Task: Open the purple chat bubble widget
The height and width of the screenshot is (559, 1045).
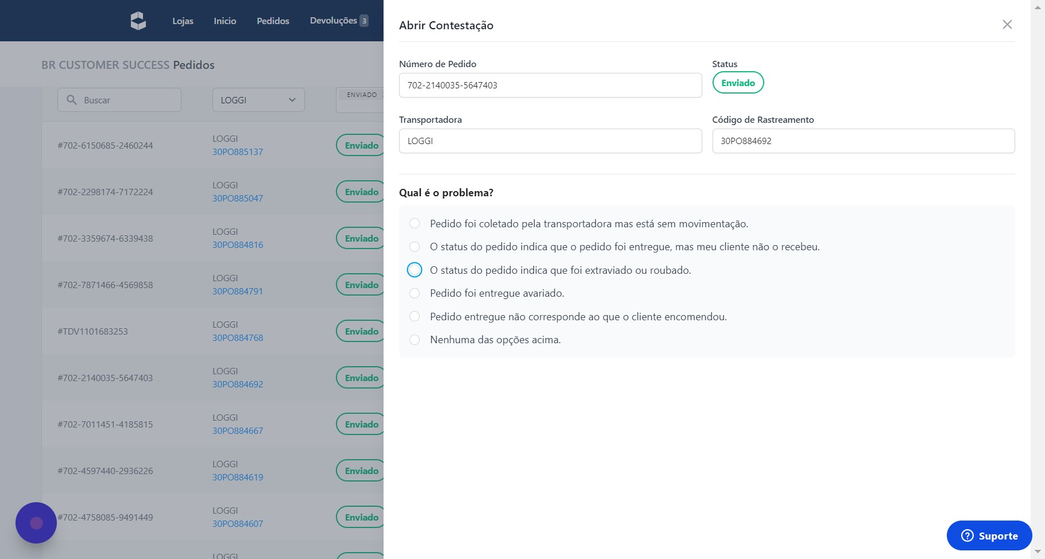Action: [36, 523]
